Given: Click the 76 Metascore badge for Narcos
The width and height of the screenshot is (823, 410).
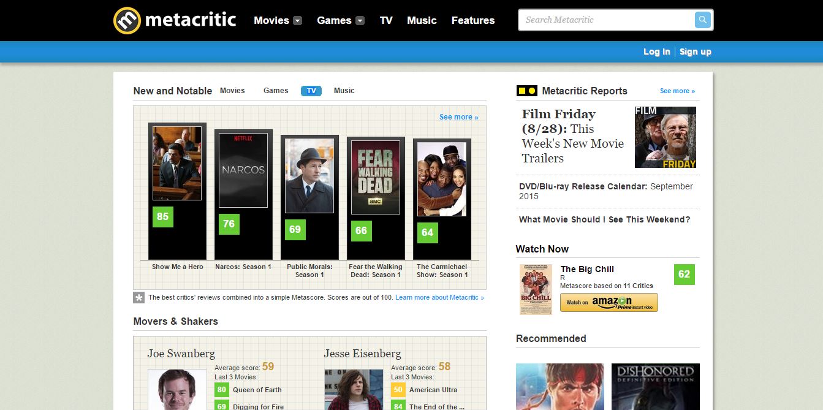Looking at the screenshot, I should click(x=229, y=224).
